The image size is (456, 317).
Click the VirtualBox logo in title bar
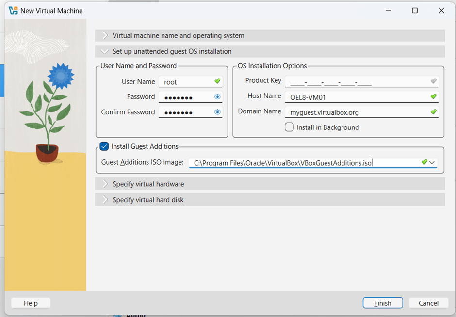13,10
